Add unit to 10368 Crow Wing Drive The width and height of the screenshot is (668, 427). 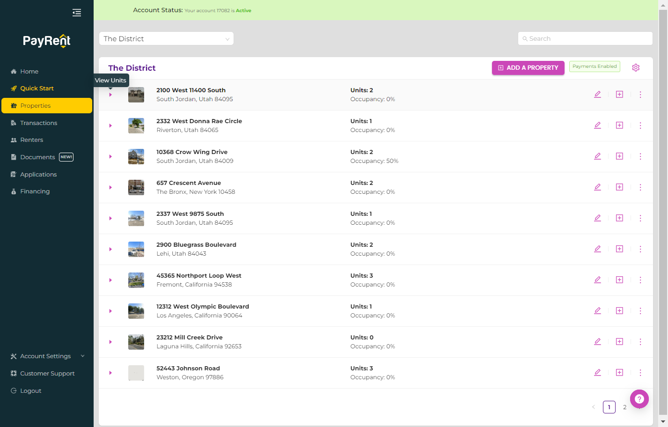tap(619, 156)
